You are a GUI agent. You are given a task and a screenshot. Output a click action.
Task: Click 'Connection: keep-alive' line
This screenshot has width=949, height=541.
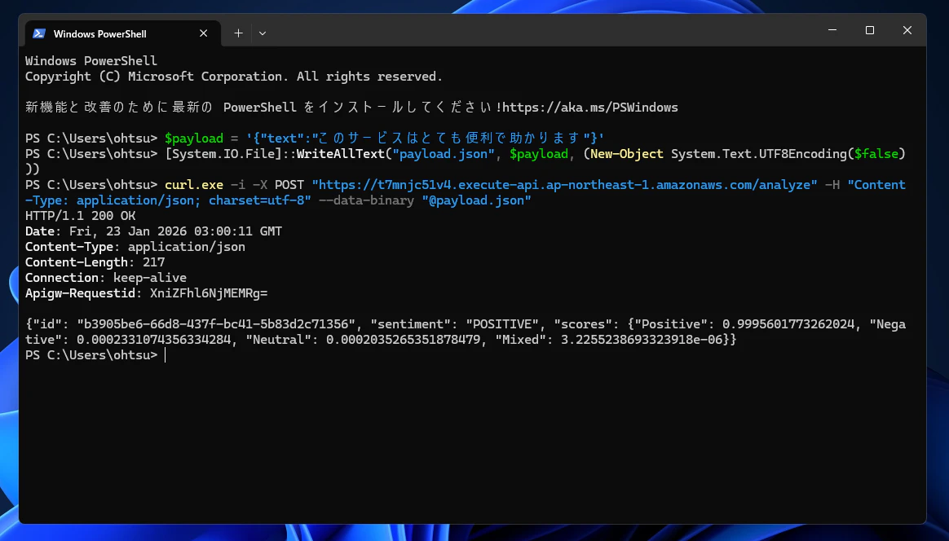(106, 277)
